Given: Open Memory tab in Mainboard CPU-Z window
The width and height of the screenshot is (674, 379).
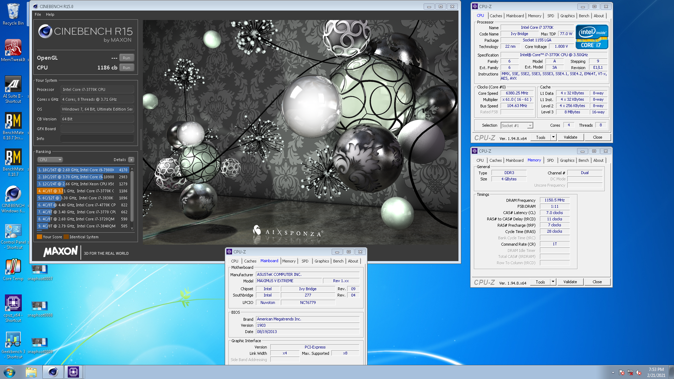Looking at the screenshot, I should coord(289,261).
